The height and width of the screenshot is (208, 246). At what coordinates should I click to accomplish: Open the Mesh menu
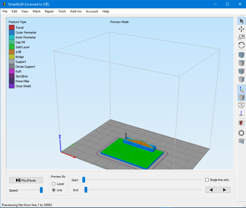tap(36, 11)
